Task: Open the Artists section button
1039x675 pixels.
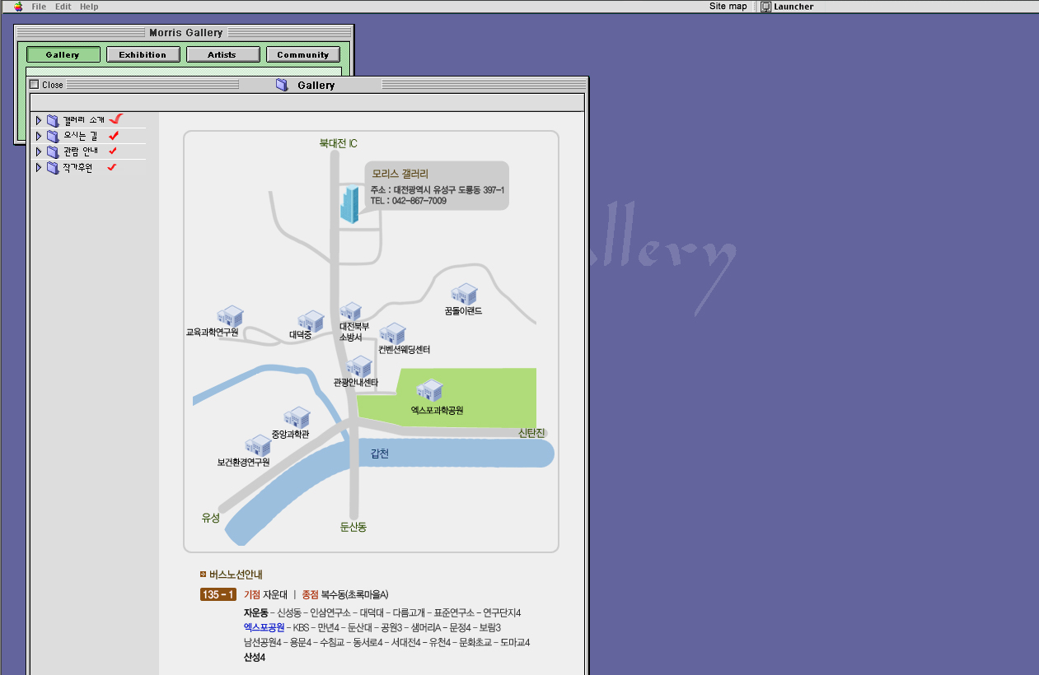Action: 222,55
